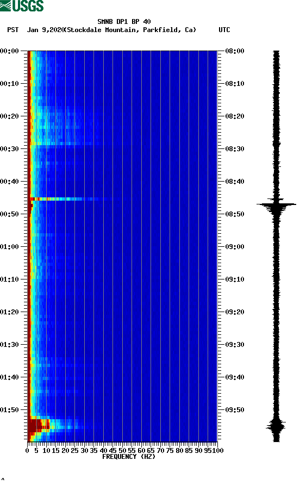Click the left-axis time label 00:00
This screenshot has width=300, height=485.
coord(10,51)
